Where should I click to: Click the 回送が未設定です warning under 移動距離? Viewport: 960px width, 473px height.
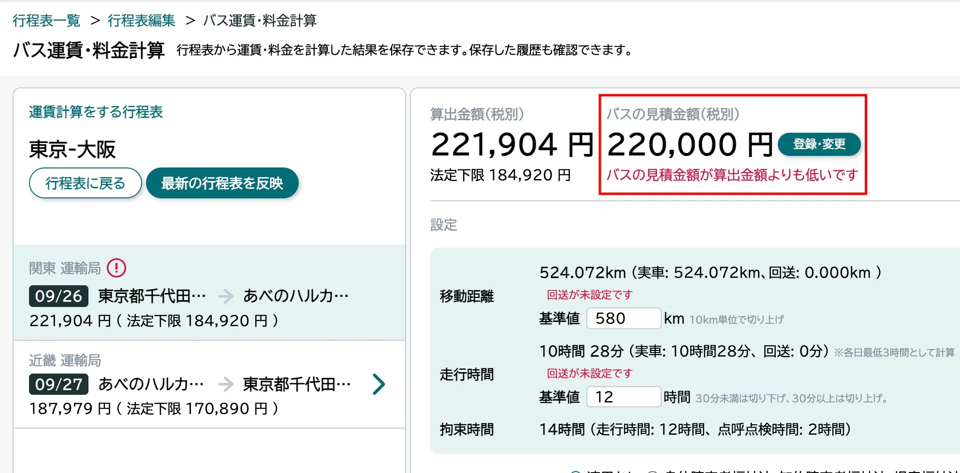[589, 294]
